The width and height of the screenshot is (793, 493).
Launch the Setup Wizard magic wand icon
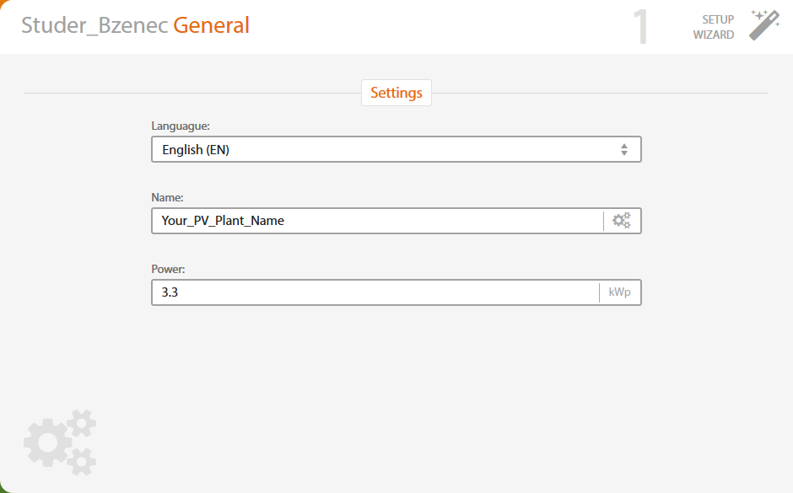coord(764,24)
